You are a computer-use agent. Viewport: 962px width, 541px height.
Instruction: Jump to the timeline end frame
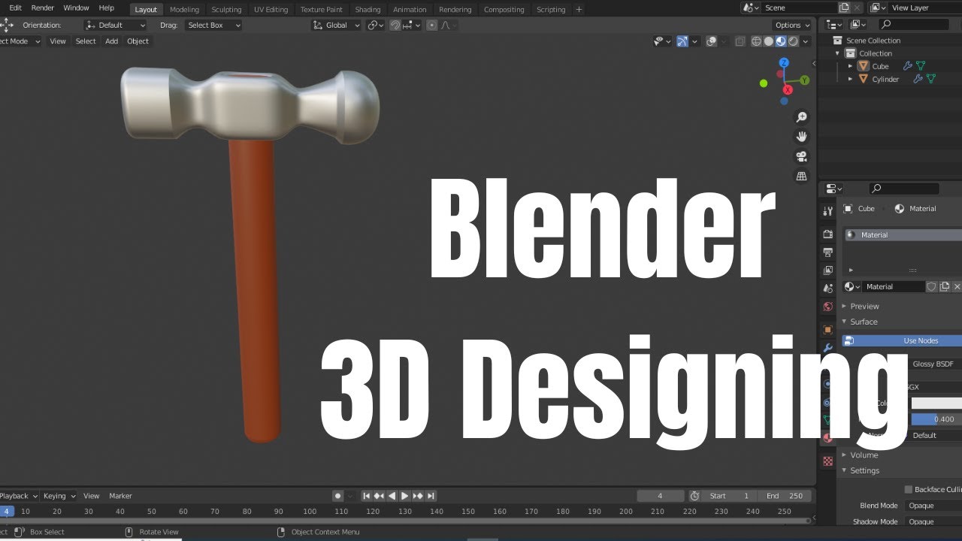(x=431, y=496)
